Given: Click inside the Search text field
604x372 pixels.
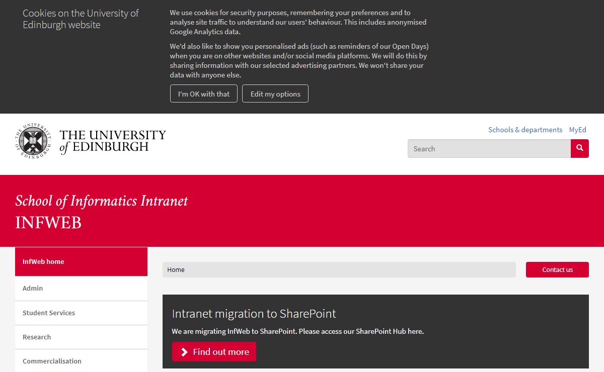Looking at the screenshot, I should [489, 148].
